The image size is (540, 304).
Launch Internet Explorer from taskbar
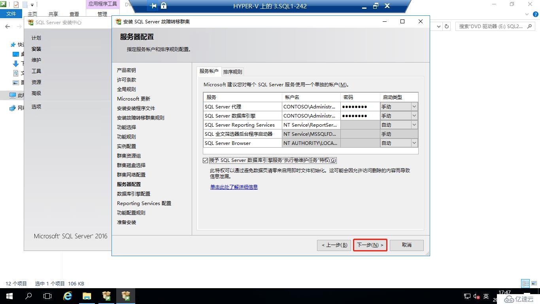tap(68, 296)
